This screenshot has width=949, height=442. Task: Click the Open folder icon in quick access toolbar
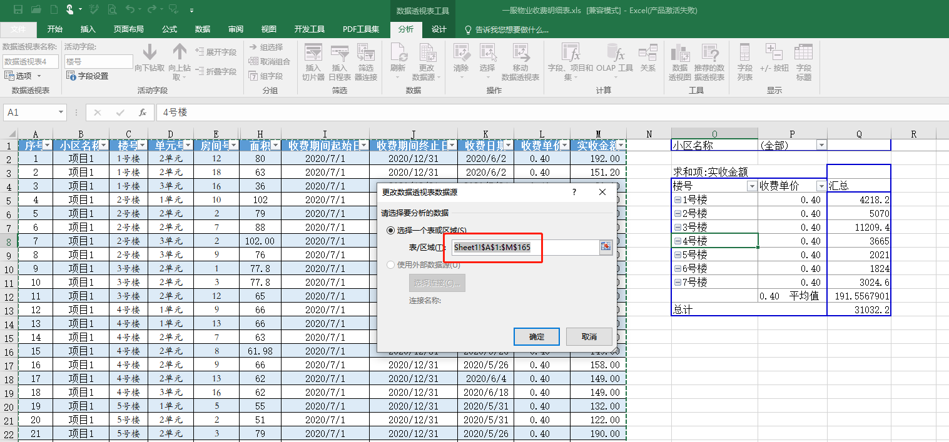(36, 10)
